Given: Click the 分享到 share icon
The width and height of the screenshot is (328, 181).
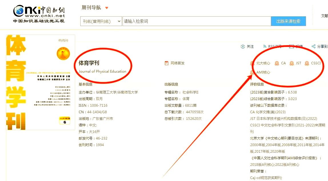Looking at the screenshot, I should 313,46.
